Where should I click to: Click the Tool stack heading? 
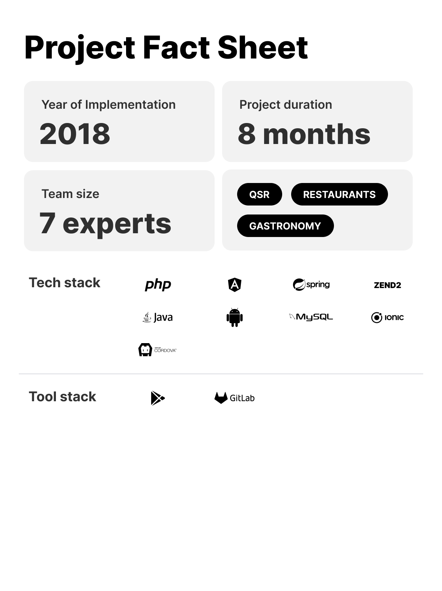[x=62, y=397]
